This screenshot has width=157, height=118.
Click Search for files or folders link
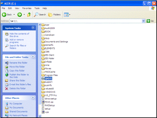pos(18,47)
